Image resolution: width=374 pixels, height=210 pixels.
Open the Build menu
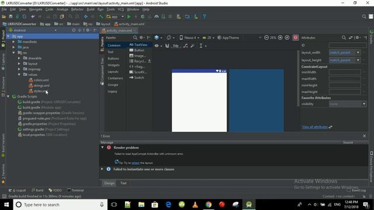pyautogui.click(x=91, y=9)
